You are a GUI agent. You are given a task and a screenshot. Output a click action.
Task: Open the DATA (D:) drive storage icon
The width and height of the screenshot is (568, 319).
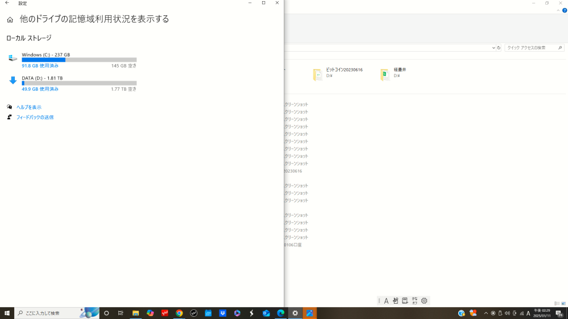(x=13, y=81)
